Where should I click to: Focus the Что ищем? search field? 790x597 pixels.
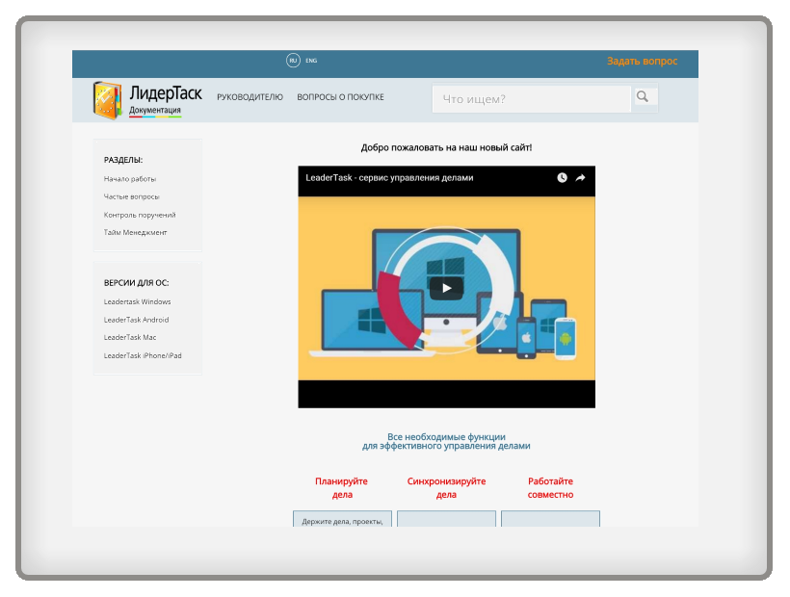pyautogui.click(x=532, y=98)
